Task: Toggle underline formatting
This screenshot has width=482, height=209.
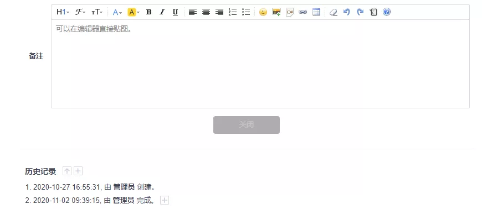Action: [x=175, y=12]
